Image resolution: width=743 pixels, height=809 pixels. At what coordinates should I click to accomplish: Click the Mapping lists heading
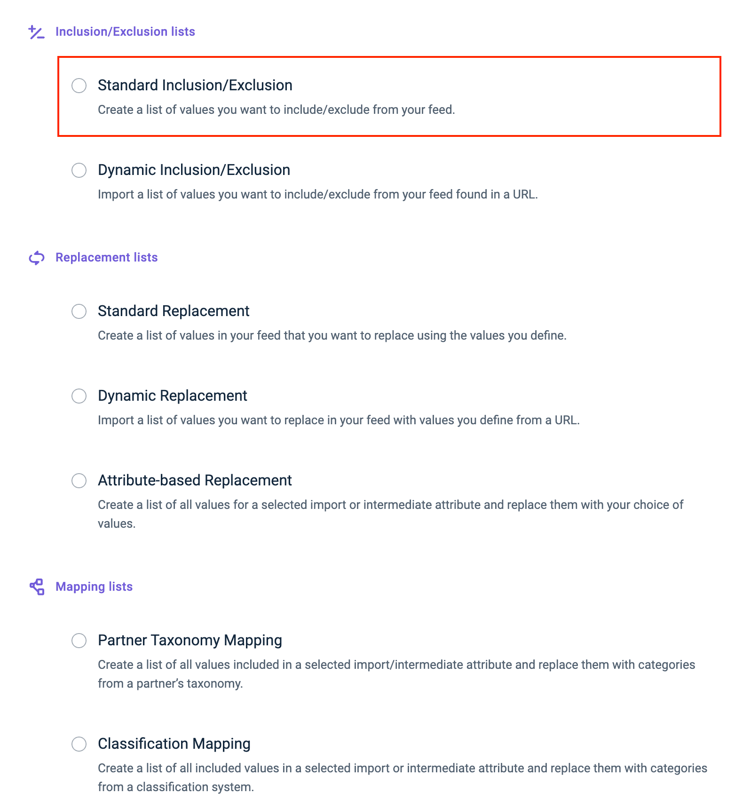pyautogui.click(x=94, y=587)
